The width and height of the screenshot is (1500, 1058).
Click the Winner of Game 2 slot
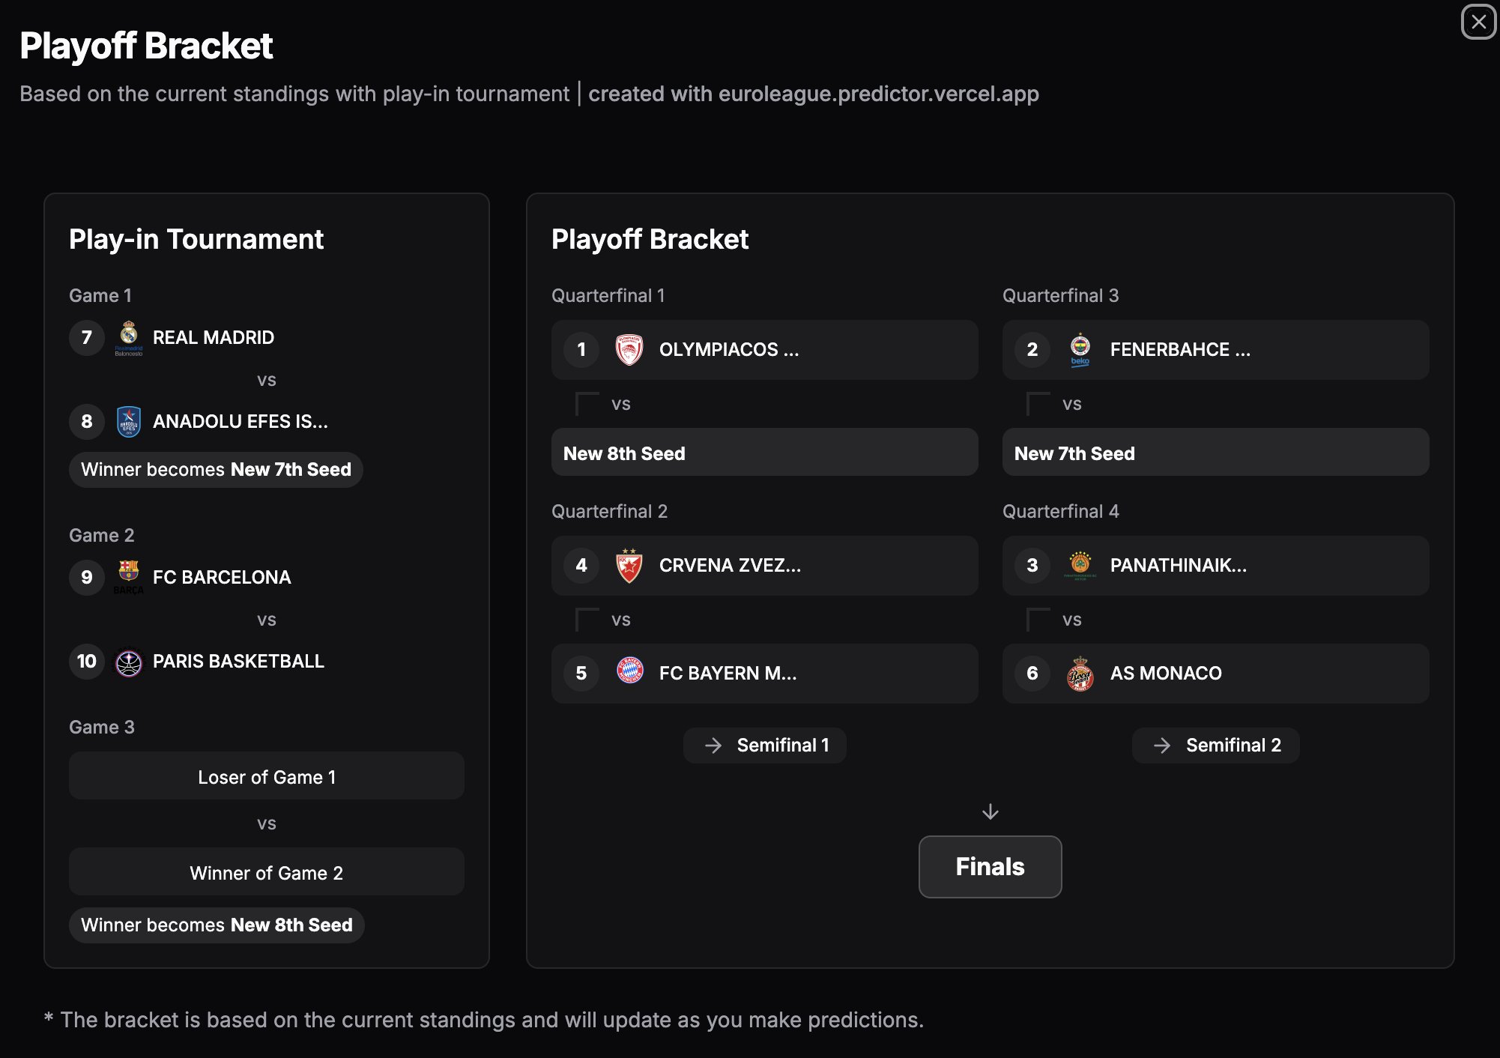[x=266, y=872]
